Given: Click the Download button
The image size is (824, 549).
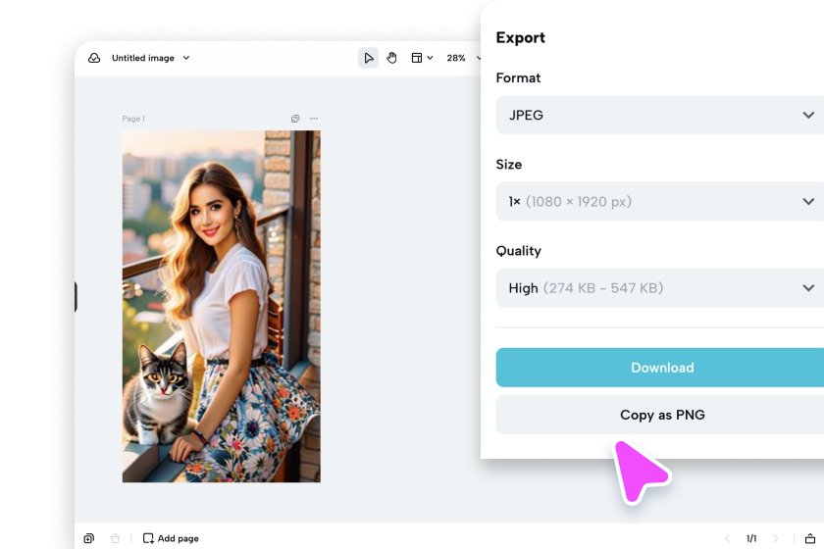Looking at the screenshot, I should tap(660, 368).
